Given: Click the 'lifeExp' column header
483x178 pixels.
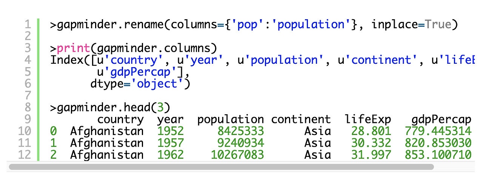Looking at the screenshot, I should 368,120.
